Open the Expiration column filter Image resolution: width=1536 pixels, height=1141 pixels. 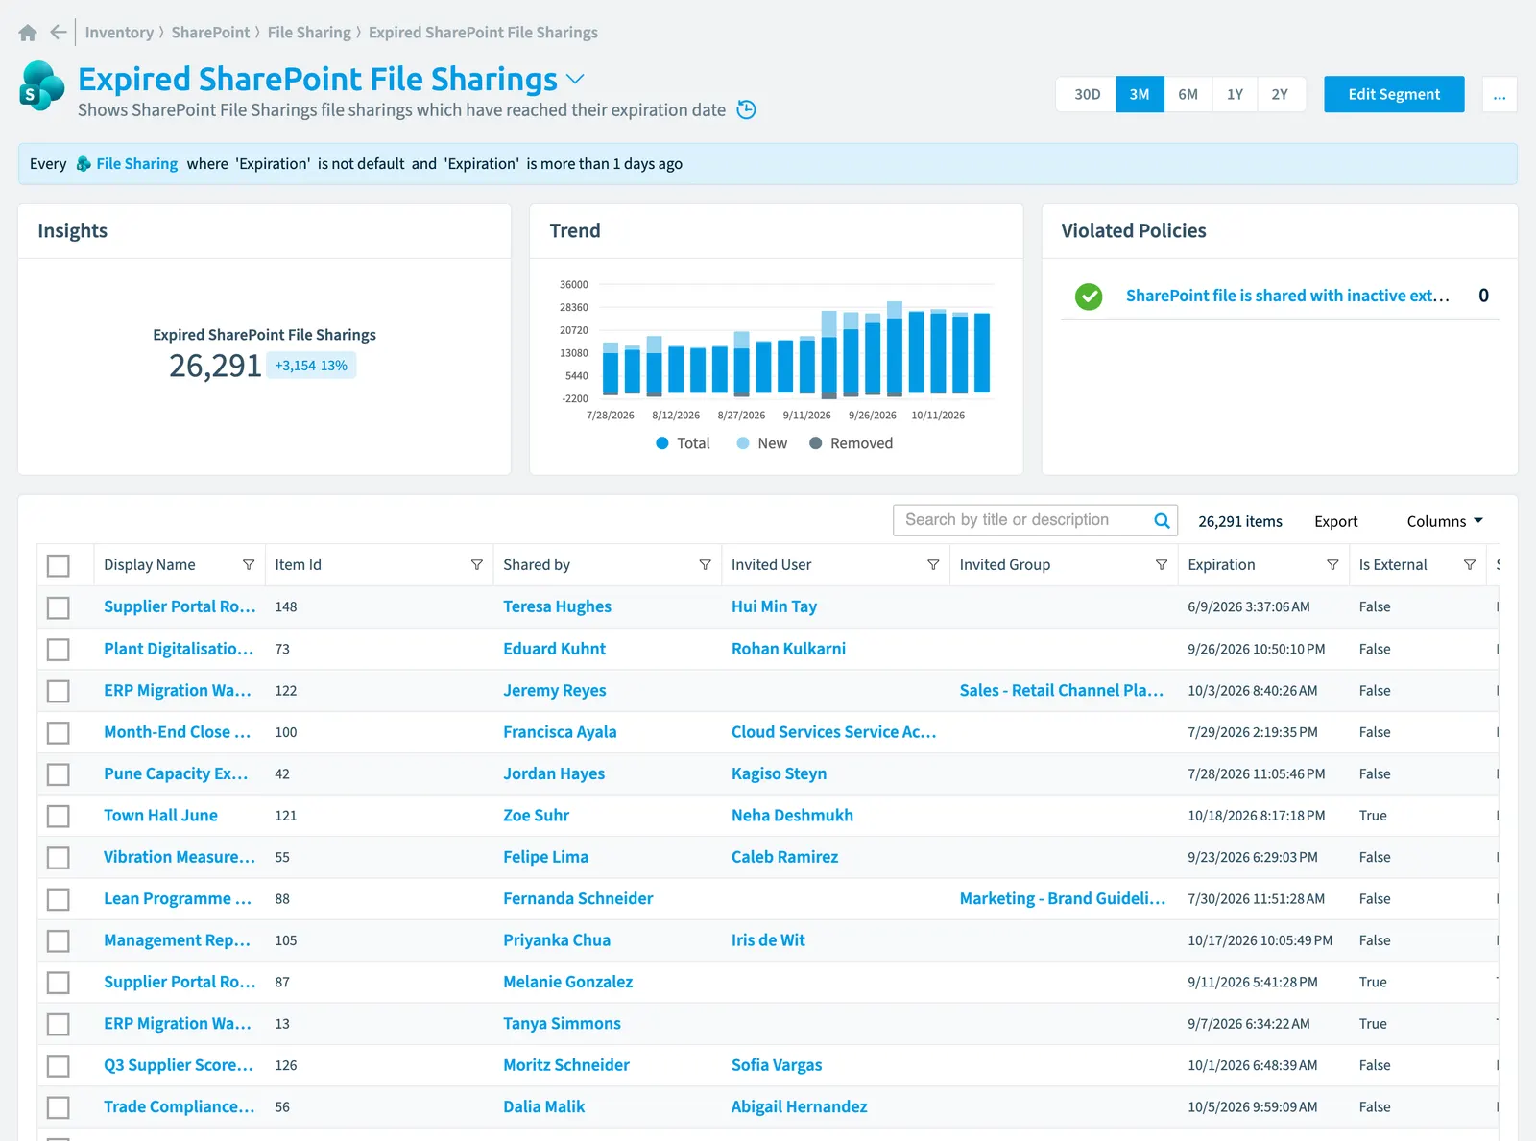[1332, 565]
